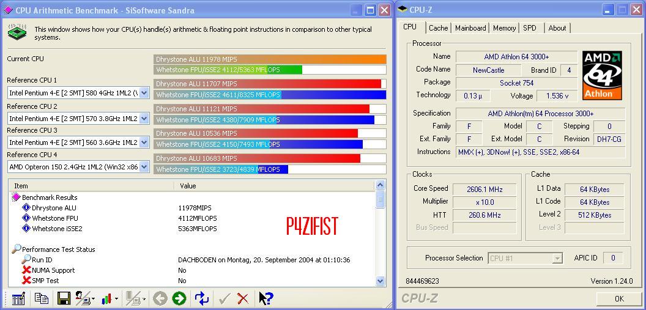
Task: Switch to the About tab in CPU-Z
Action: point(557,28)
